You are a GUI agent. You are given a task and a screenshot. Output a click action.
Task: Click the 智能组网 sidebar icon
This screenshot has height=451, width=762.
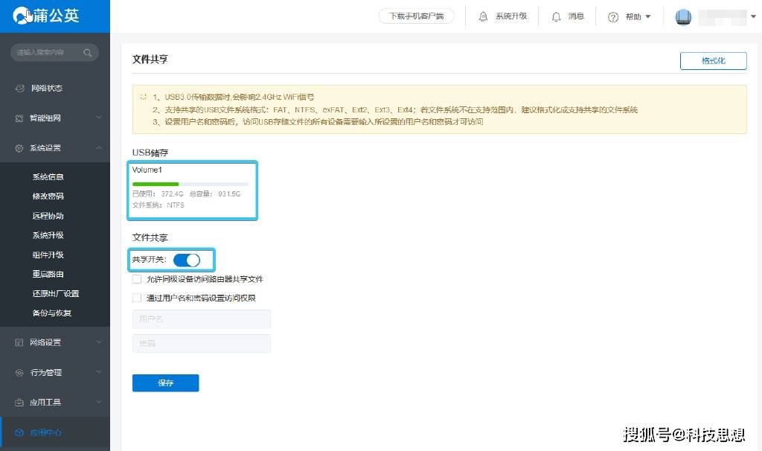[x=19, y=118]
